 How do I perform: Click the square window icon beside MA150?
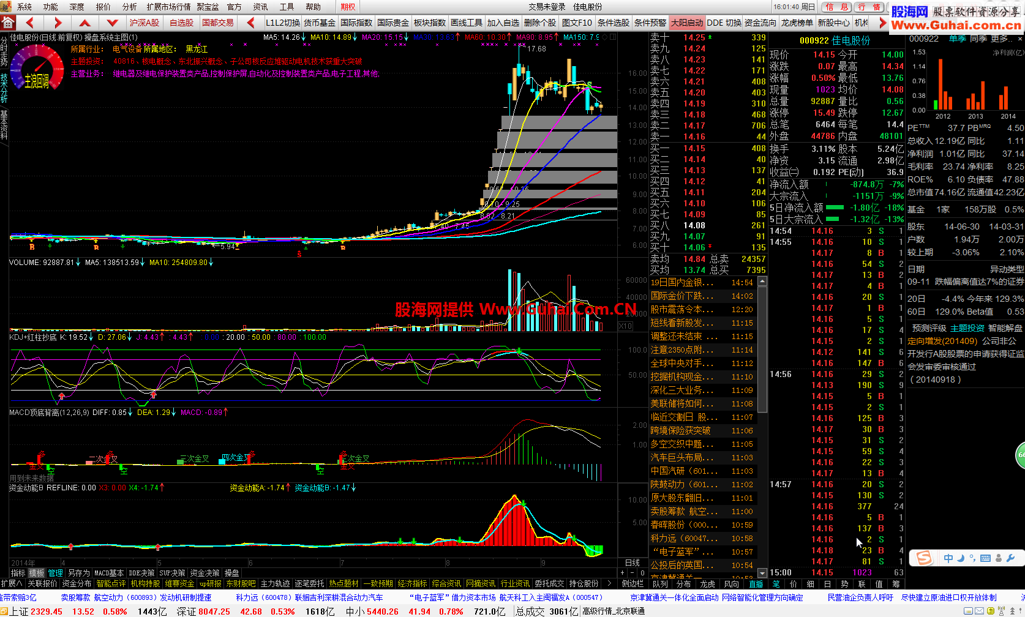[613, 37]
